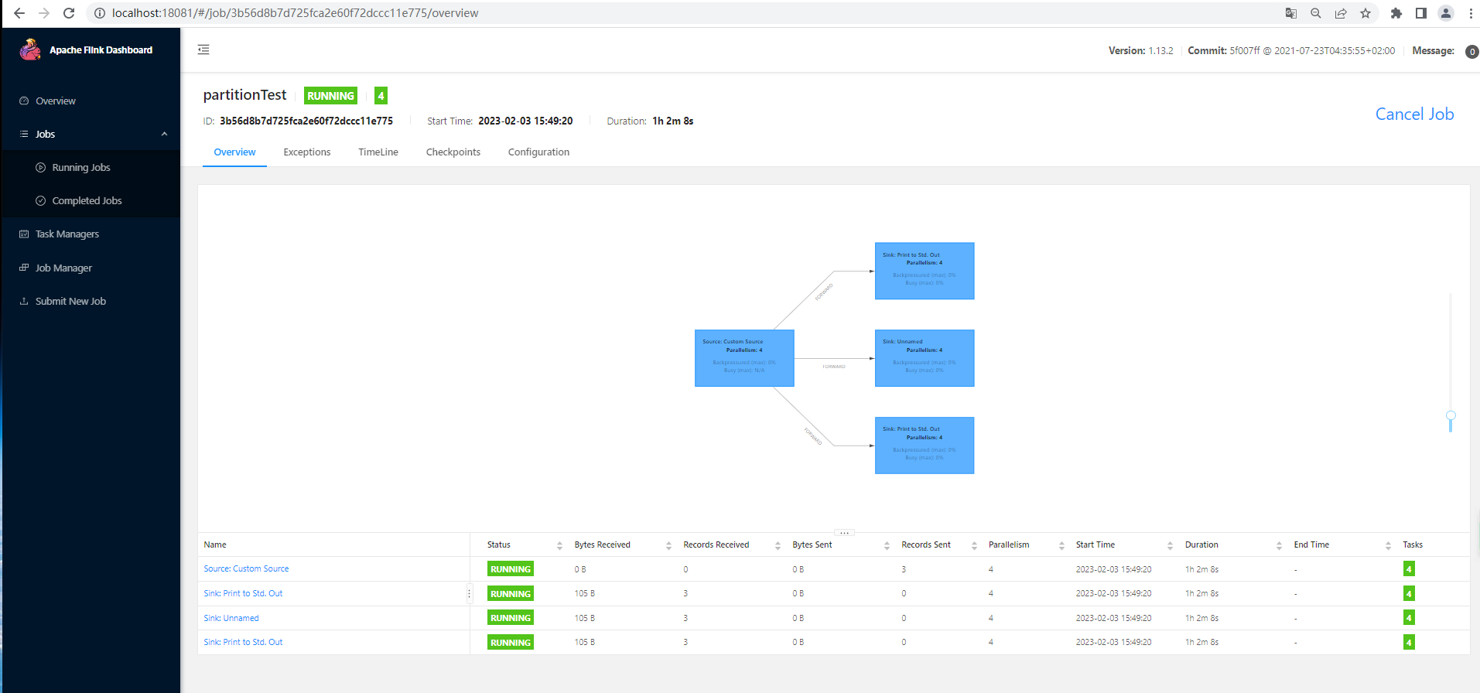Image resolution: width=1480 pixels, height=693 pixels.
Task: Switch to the Configuration tab
Action: 538,152
